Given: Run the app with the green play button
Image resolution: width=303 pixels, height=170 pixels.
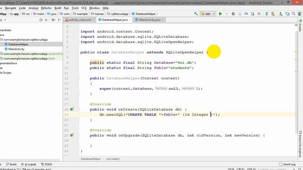Looking at the screenshot, I should pos(221,14).
